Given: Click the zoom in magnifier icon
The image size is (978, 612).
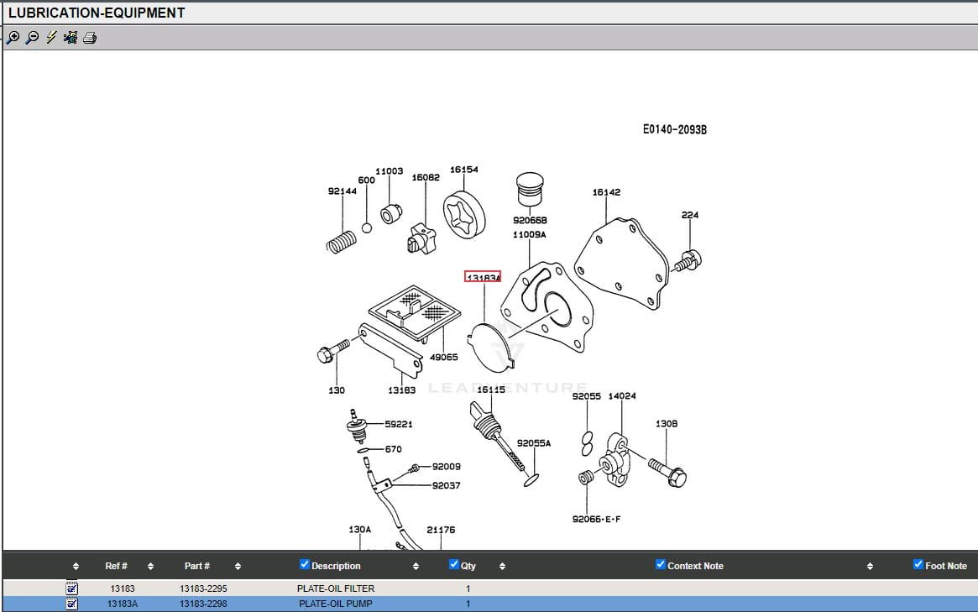Looking at the screenshot, I should tap(13, 38).
